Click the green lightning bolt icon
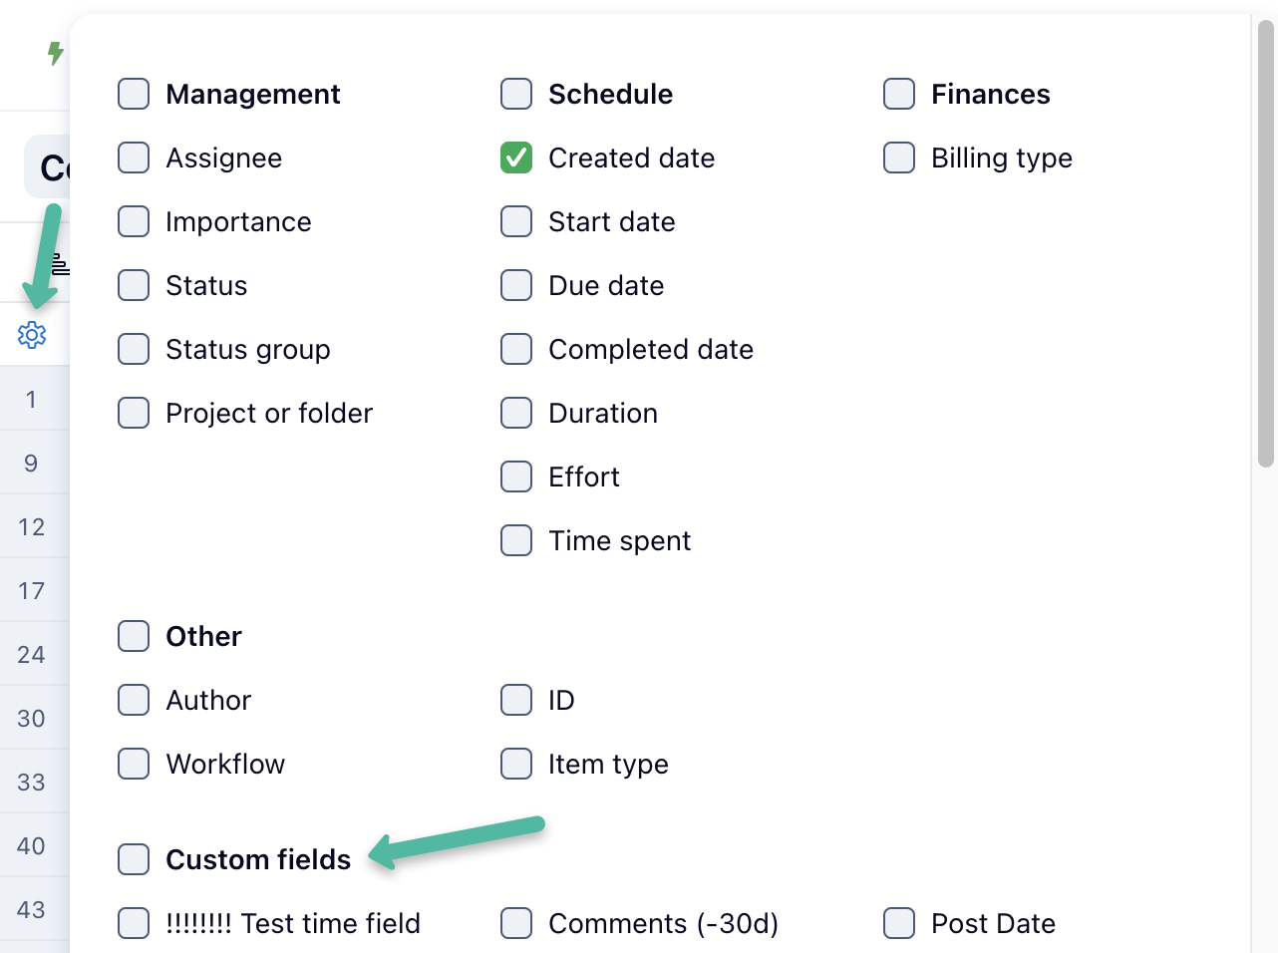The width and height of the screenshot is (1278, 953). click(56, 53)
